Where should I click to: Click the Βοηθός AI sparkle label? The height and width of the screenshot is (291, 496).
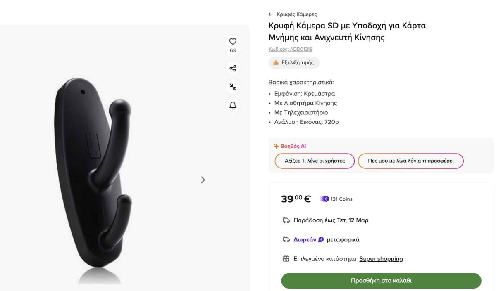point(290,146)
